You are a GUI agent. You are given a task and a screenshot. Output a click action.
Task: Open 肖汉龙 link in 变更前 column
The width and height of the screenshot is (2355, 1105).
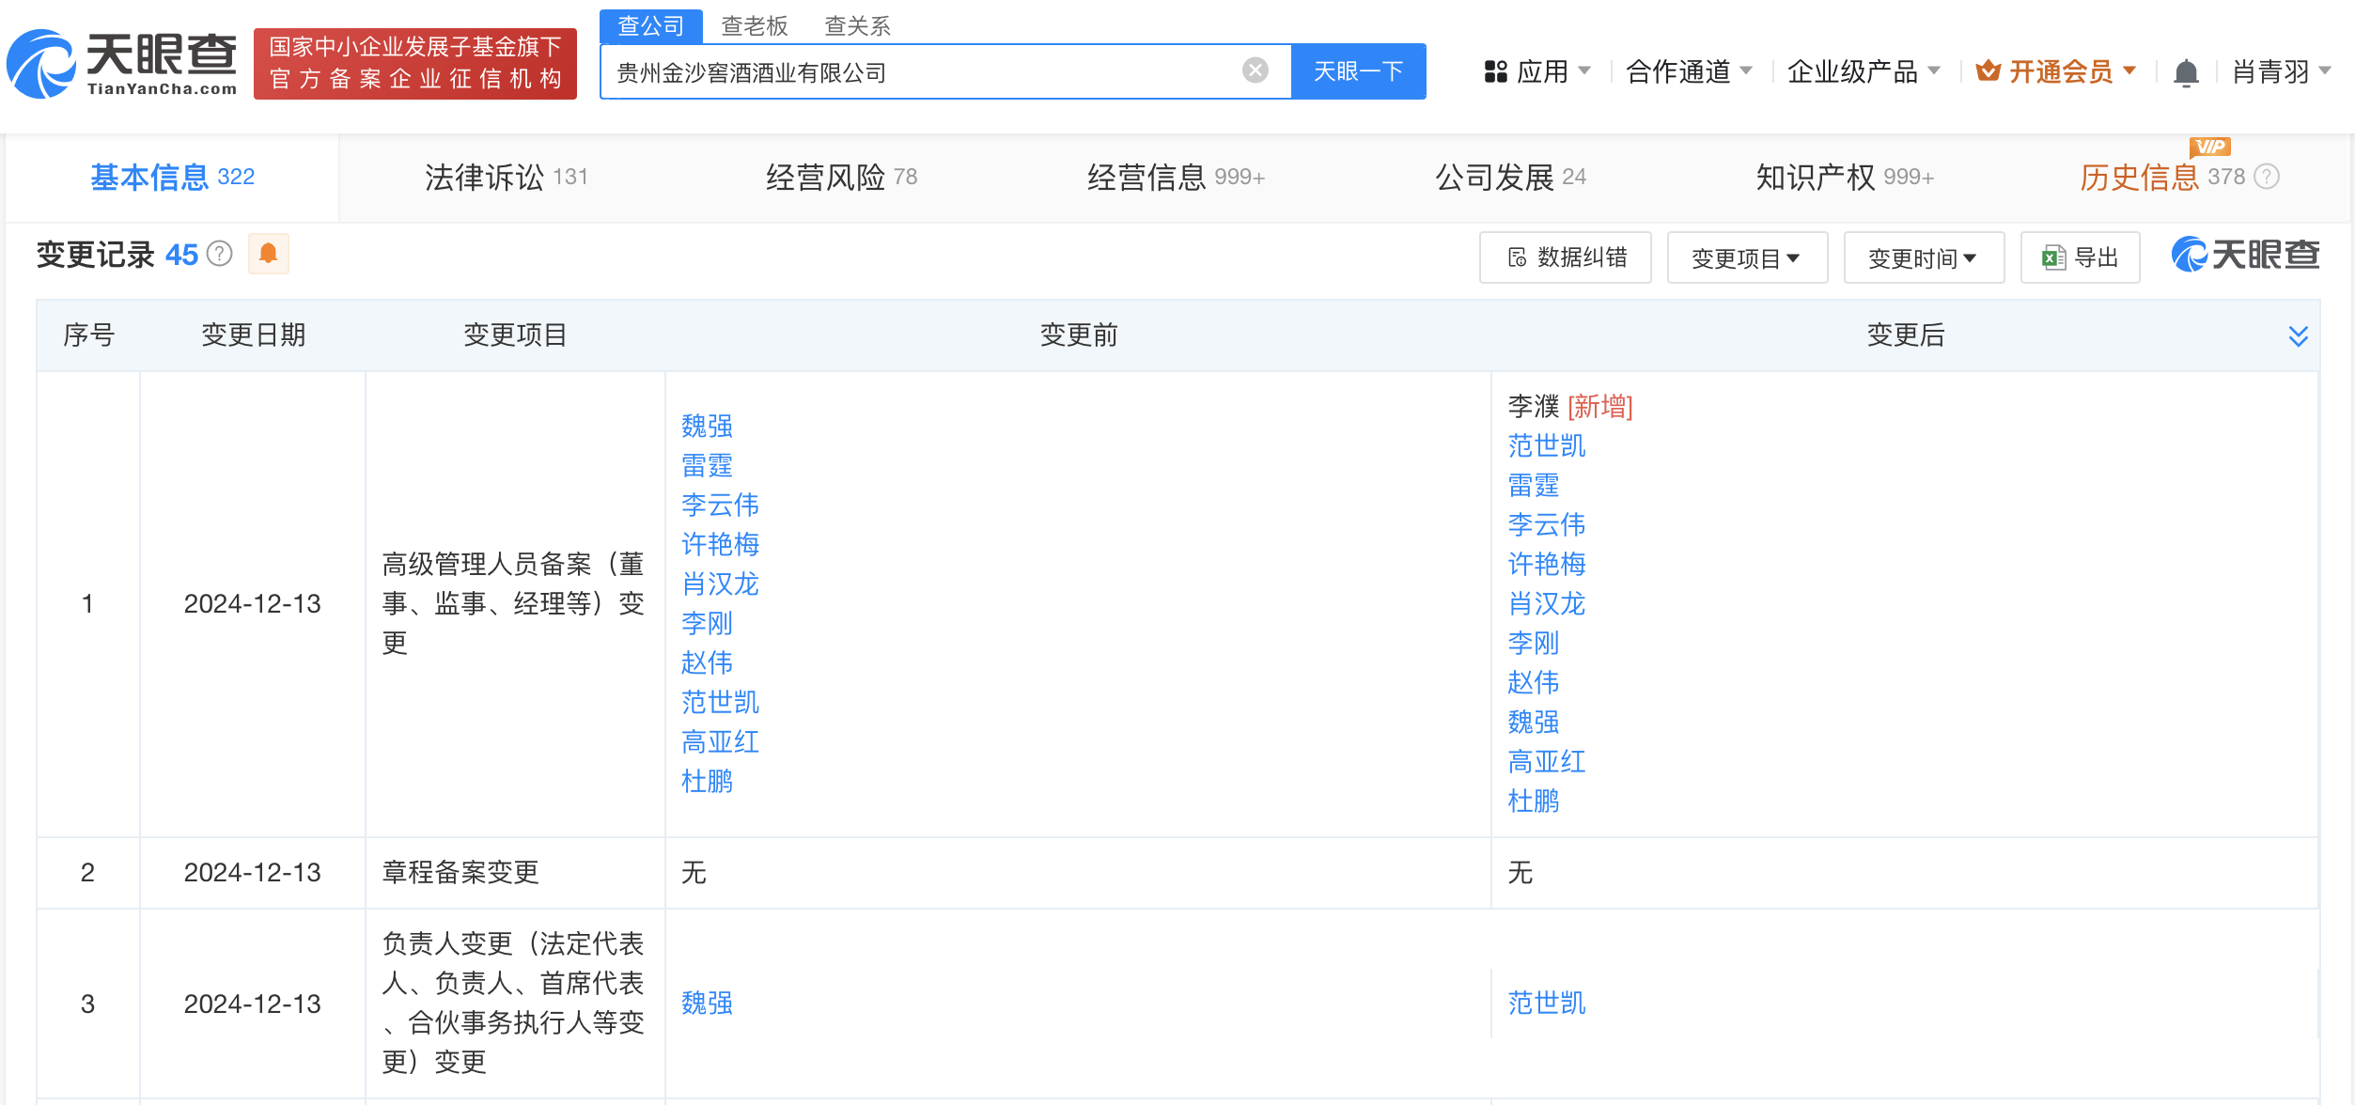pos(720,584)
